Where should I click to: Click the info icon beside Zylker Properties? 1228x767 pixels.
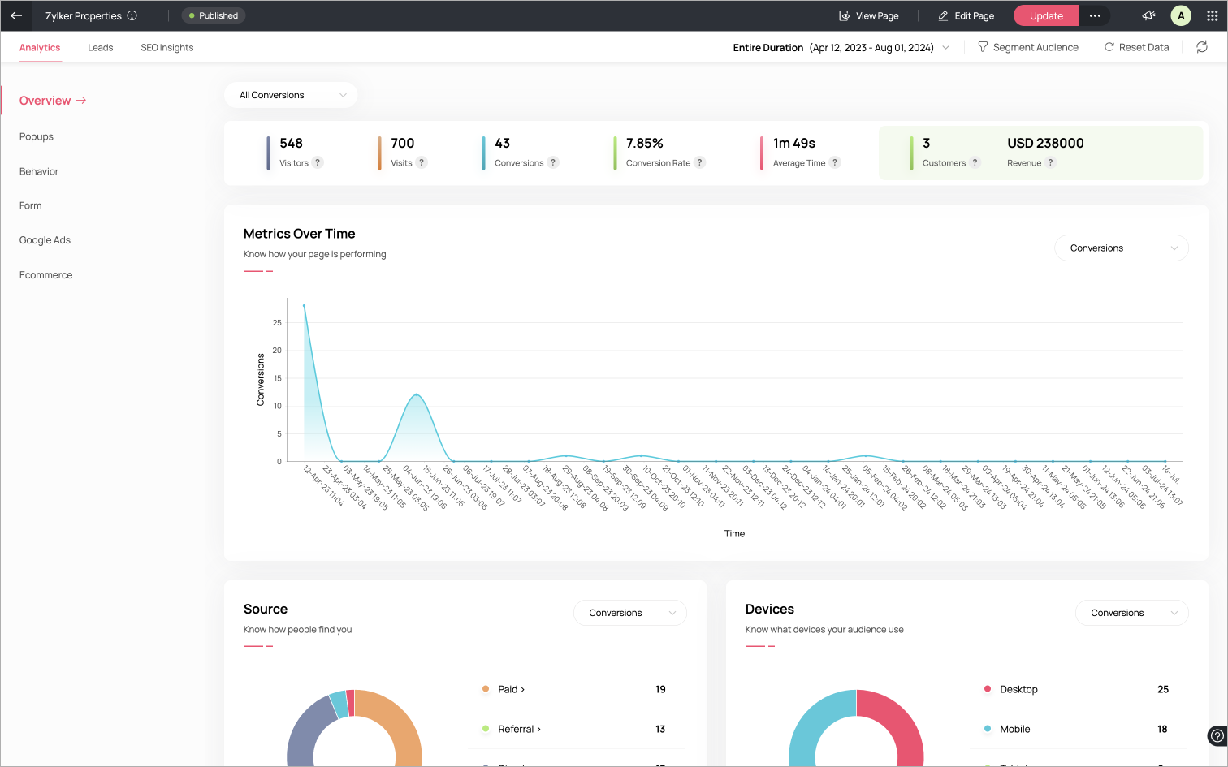tap(132, 15)
